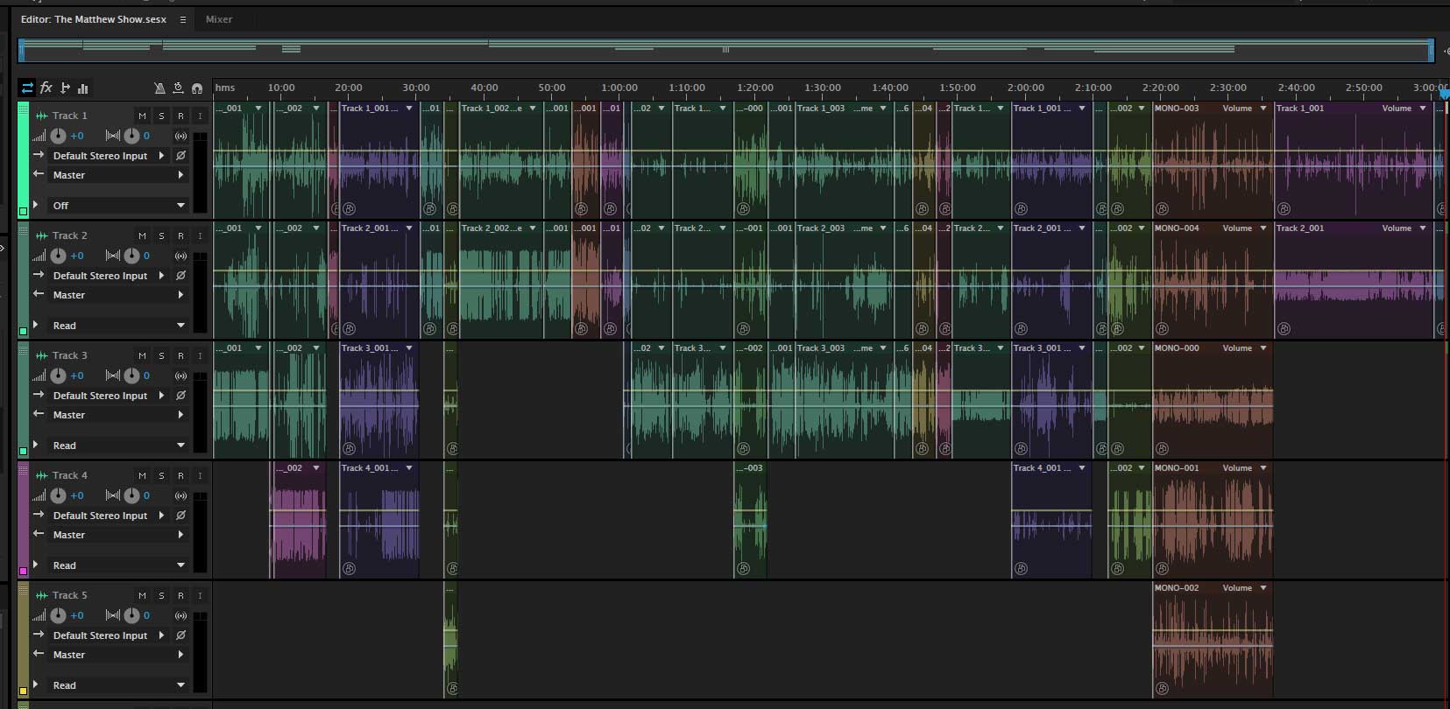Viewport: 1450px width, 709px height.
Task: Expand automation lanes triangle on Track 5
Action: click(x=36, y=684)
